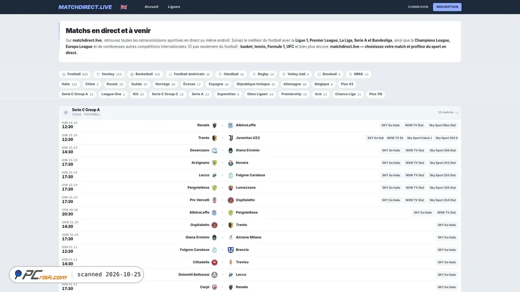Select the Espagne country filter
The width and height of the screenshot is (520, 292).
[x=218, y=84]
